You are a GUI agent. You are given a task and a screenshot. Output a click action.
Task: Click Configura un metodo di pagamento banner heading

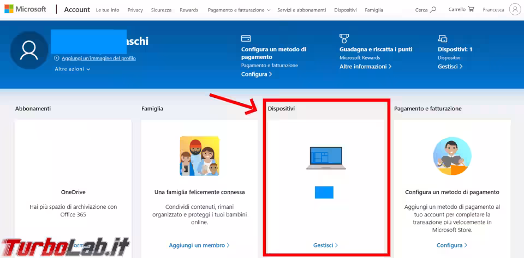[x=273, y=53]
